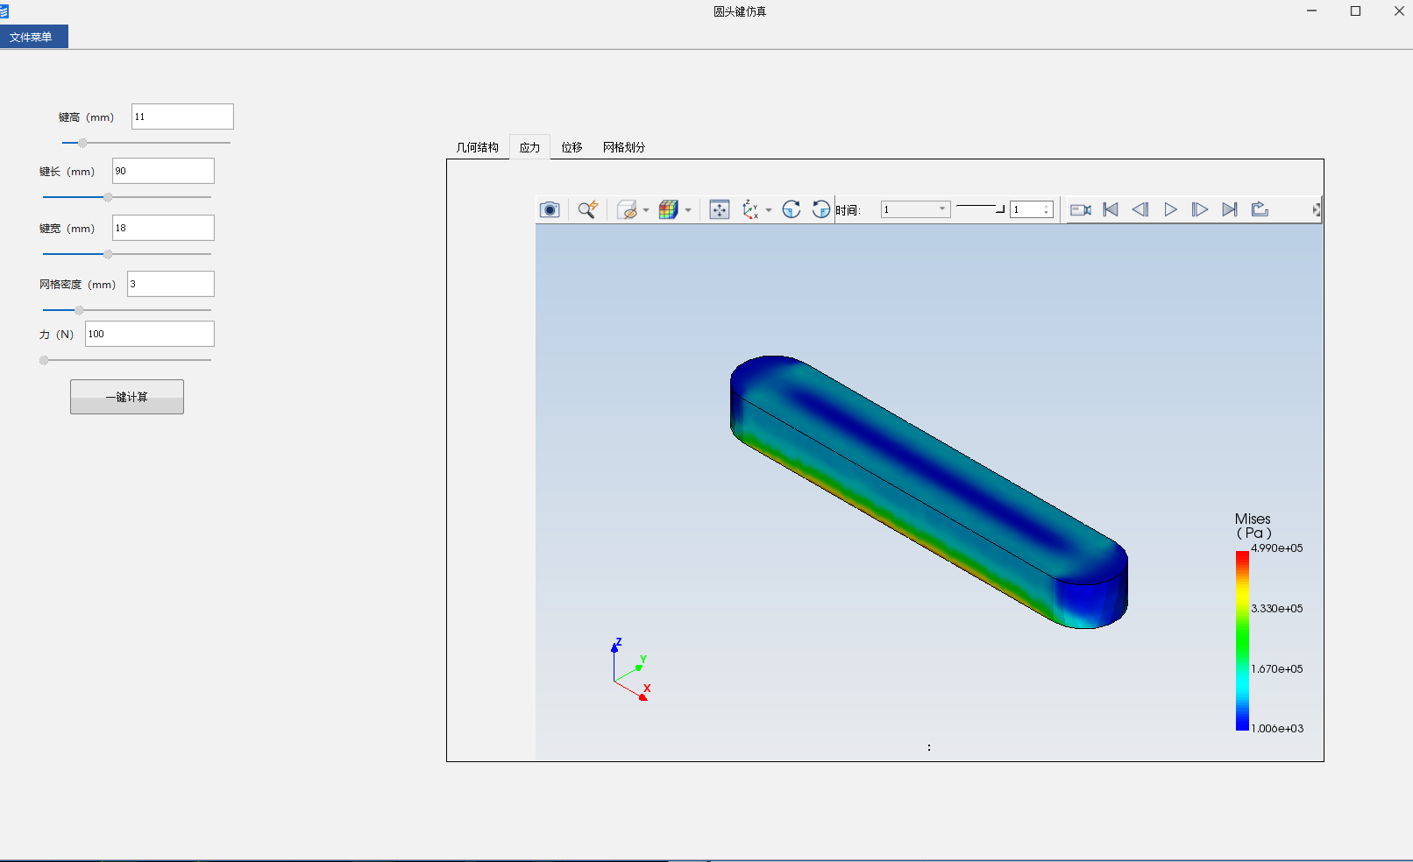Click the colored mesh cube icon
Viewport: 1413px width, 862px height.
pyautogui.click(x=668, y=209)
